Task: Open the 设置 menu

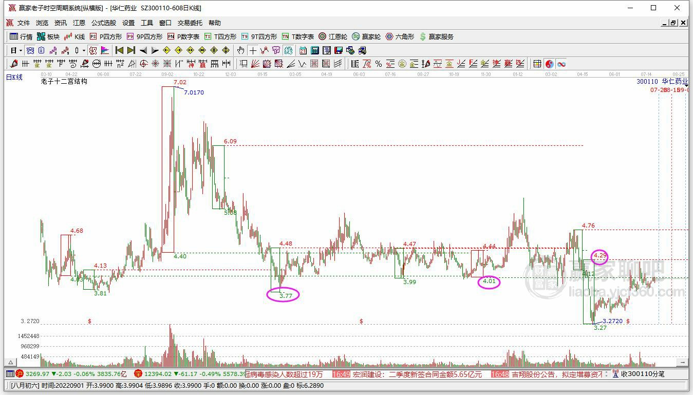Action: click(128, 23)
